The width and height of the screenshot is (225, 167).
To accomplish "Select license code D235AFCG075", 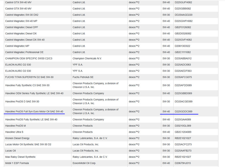I will tap(183, 77).
